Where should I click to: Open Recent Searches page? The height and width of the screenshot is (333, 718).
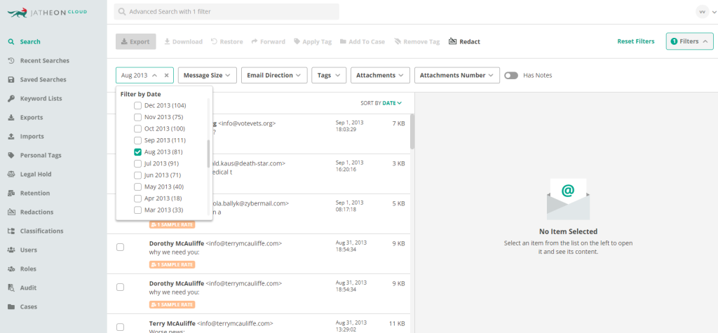(x=44, y=60)
